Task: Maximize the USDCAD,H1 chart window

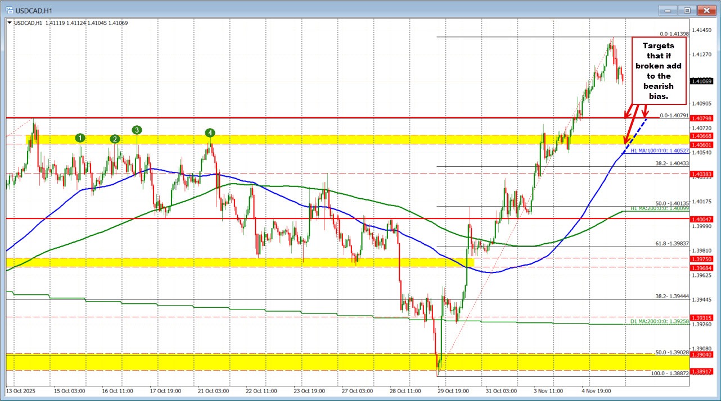Action: 687,10
